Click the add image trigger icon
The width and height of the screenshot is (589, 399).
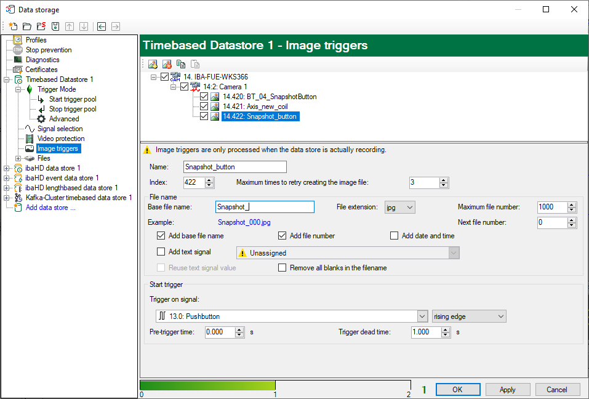pos(153,64)
